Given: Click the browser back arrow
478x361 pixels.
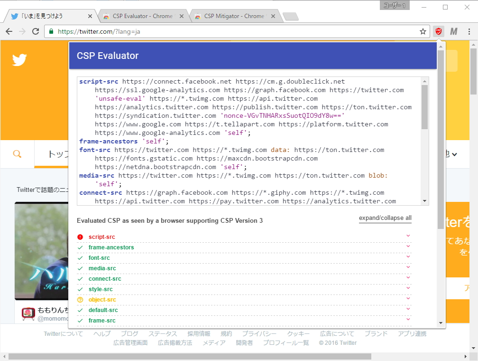Looking at the screenshot, I should pos(9,31).
